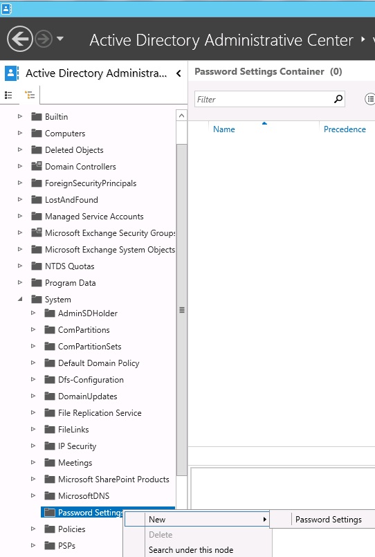Select the Deleted Objects folder icon
The image size is (375, 557).
click(x=36, y=150)
